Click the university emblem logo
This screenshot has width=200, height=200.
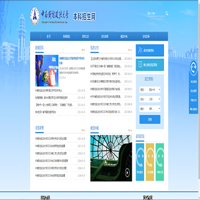tap(35, 16)
